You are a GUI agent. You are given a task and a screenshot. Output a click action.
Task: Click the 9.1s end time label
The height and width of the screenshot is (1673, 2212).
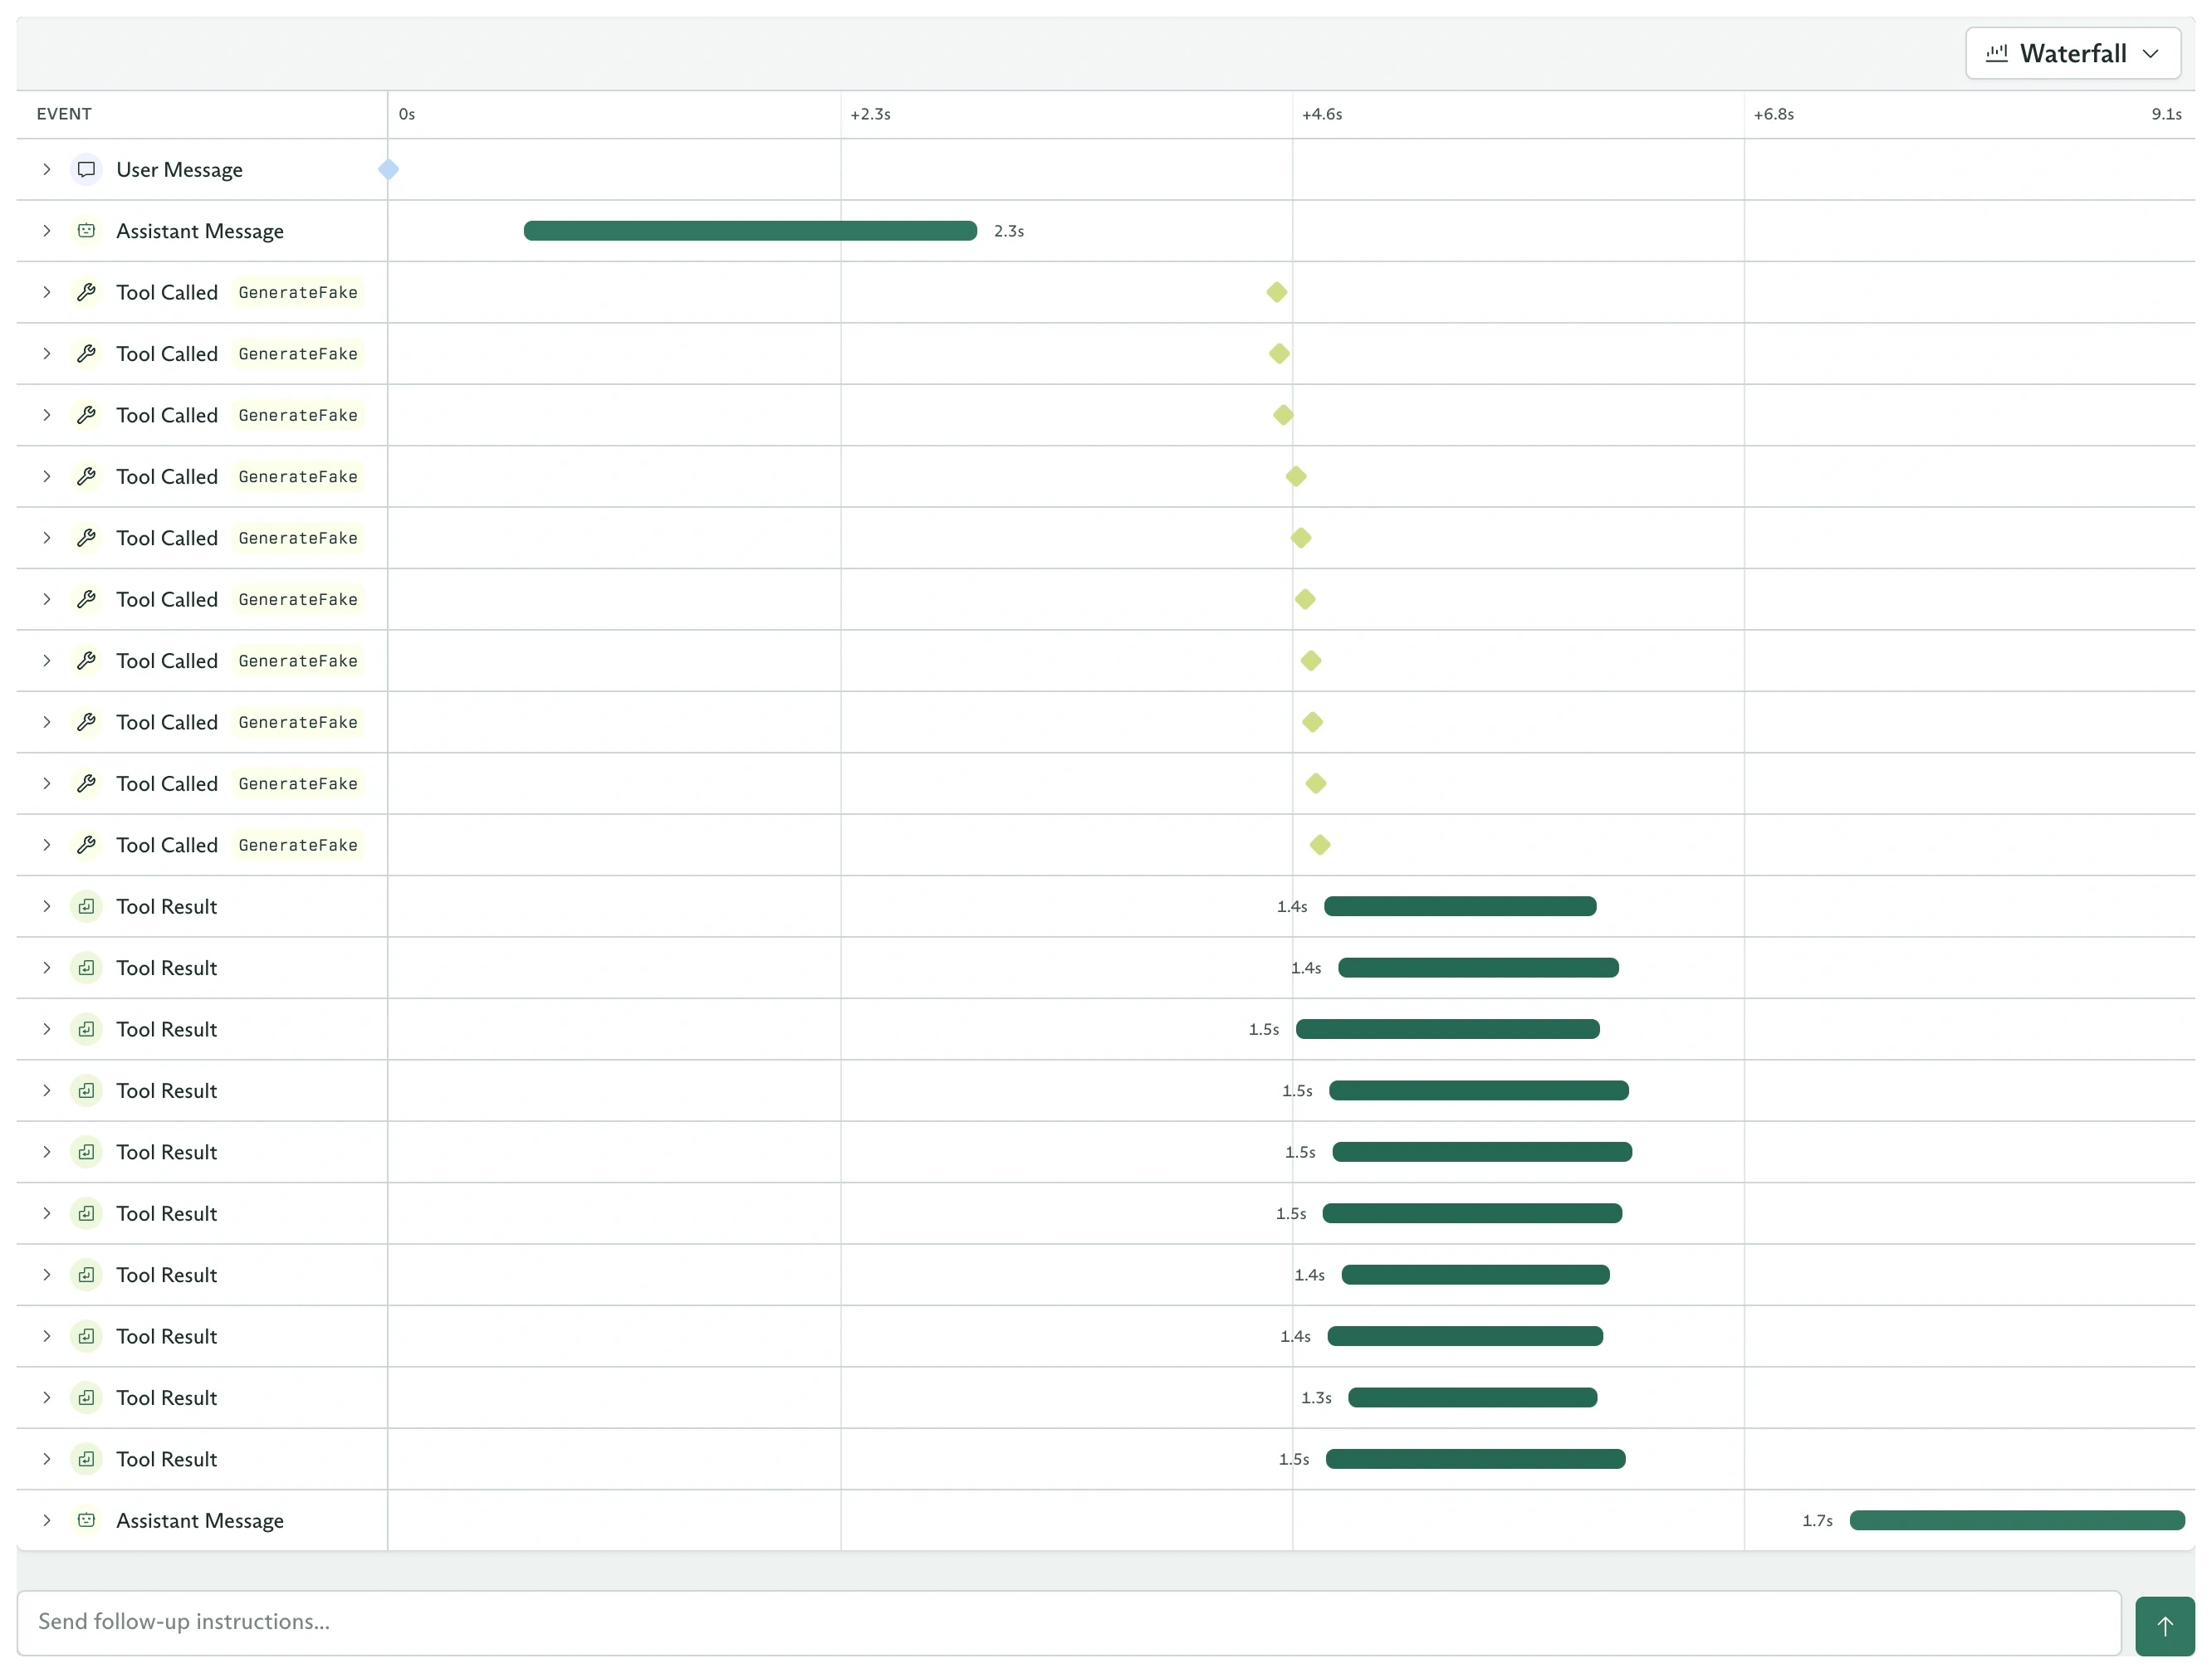(x=2167, y=114)
